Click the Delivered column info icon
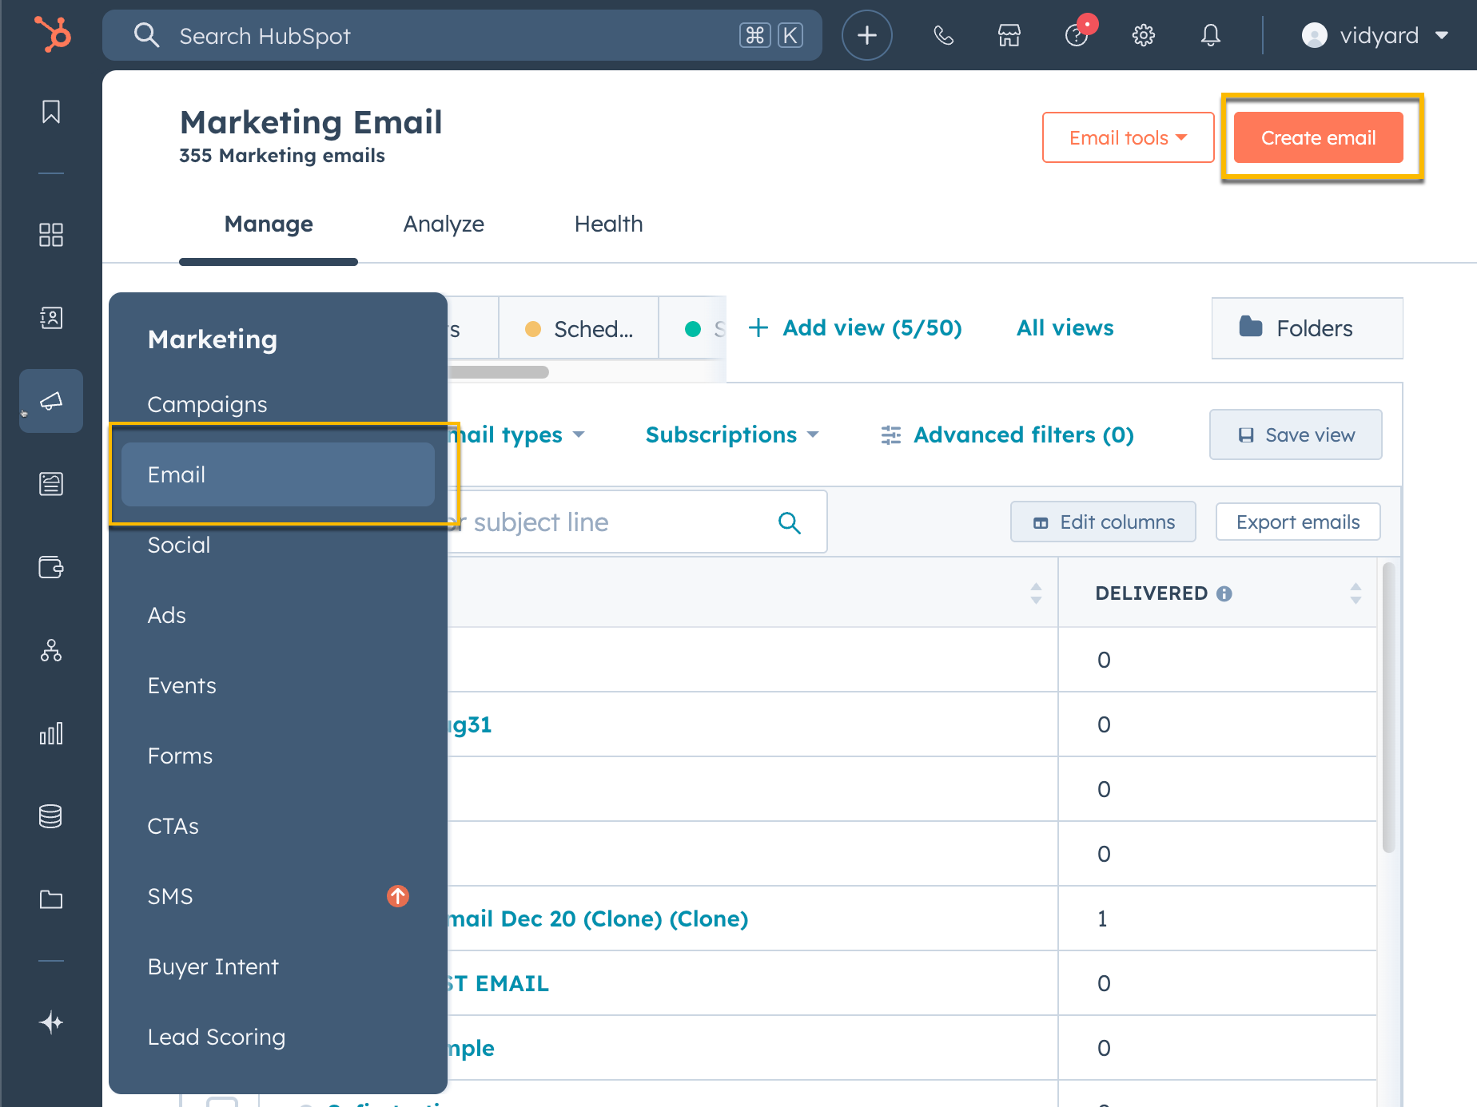This screenshot has width=1477, height=1107. click(x=1224, y=593)
